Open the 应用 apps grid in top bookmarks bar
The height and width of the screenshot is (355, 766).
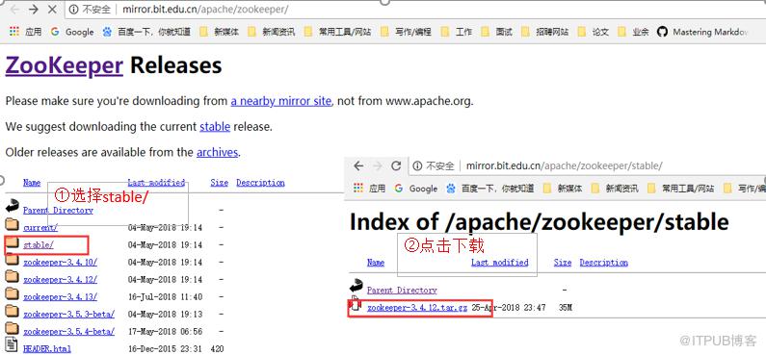point(25,32)
